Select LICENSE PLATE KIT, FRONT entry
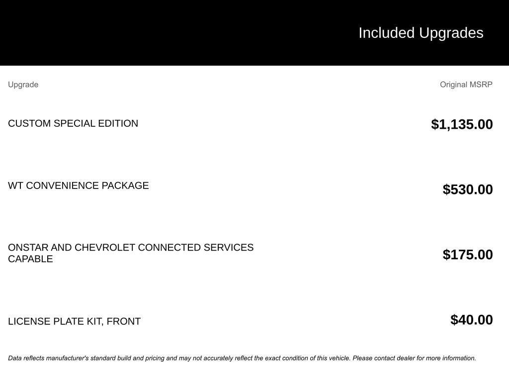 click(75, 321)
